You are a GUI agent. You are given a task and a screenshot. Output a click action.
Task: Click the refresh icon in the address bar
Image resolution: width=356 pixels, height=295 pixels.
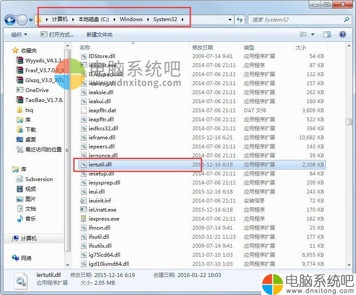click(240, 19)
